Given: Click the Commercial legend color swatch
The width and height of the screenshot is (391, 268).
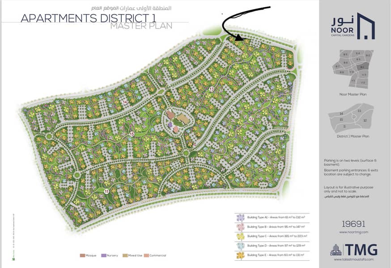Looking at the screenshot, I should pyautogui.click(x=146, y=255).
